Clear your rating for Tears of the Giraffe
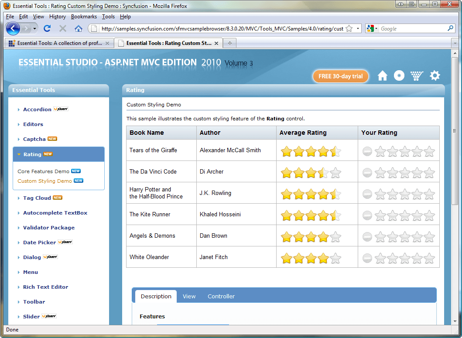 367,151
